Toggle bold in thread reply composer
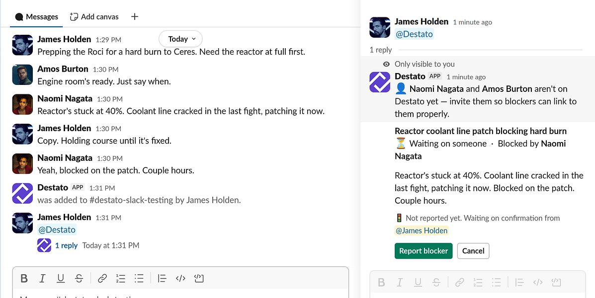 click(381, 282)
